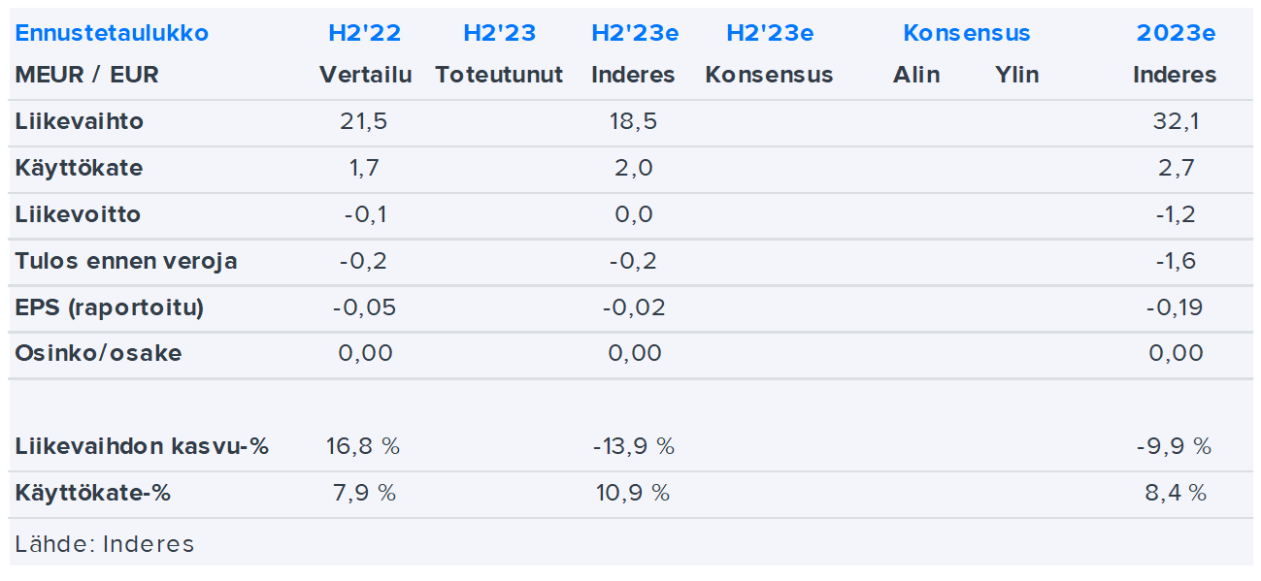Select the MEUR / EUR unit label
The width and height of the screenshot is (1261, 581).
tap(86, 75)
